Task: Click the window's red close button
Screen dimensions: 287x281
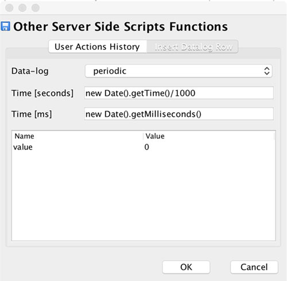Action: [x=9, y=8]
